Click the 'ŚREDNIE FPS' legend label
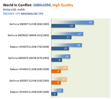Screen dimensions: 111x99 pyautogui.click(x=11, y=13)
